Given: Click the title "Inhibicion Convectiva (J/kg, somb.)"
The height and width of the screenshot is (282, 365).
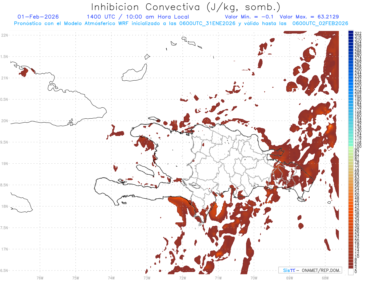Looking at the screenshot, I should coord(186,7).
